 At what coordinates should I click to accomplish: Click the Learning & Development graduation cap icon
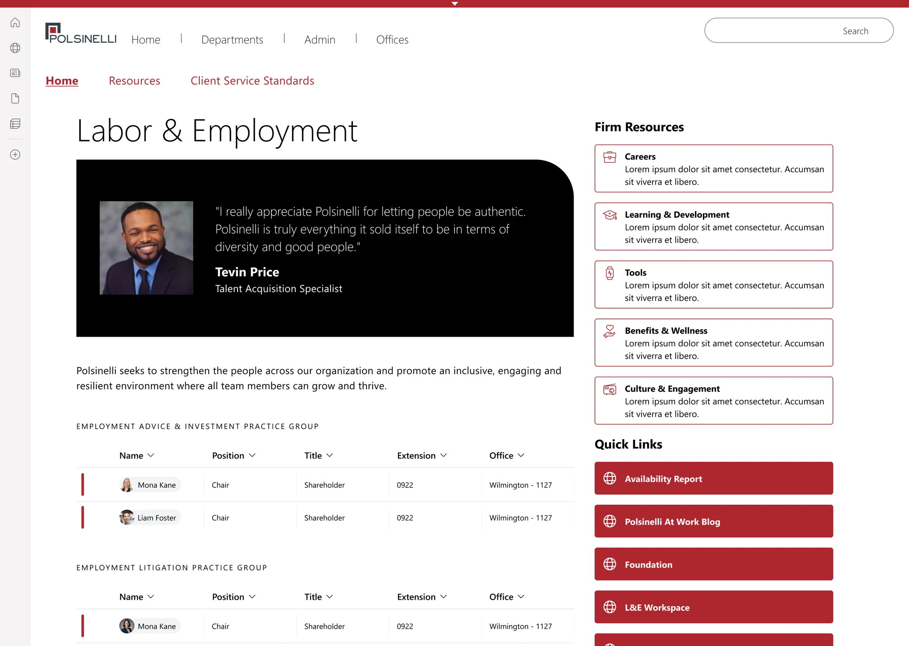tap(609, 215)
